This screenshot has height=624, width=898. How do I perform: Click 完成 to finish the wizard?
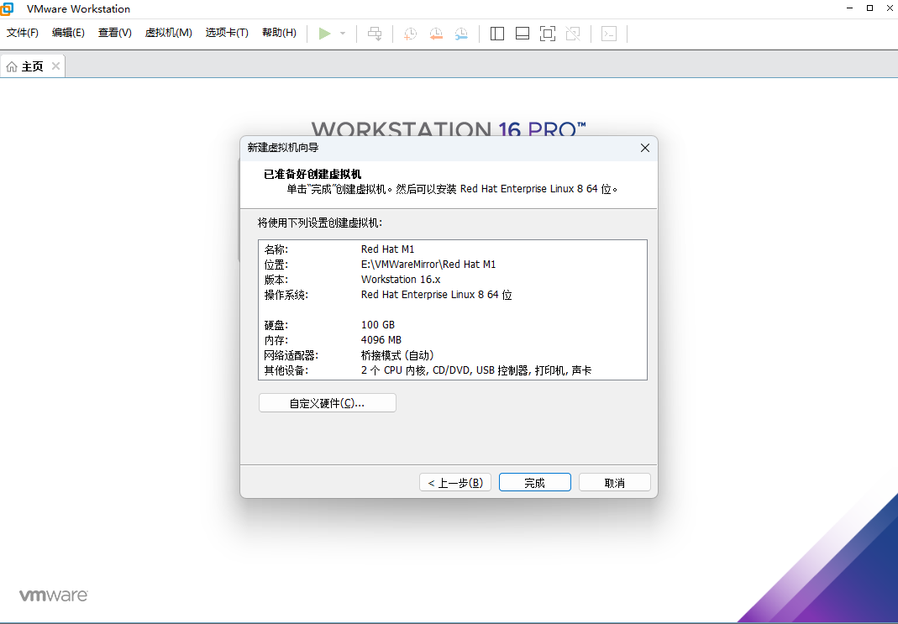535,483
